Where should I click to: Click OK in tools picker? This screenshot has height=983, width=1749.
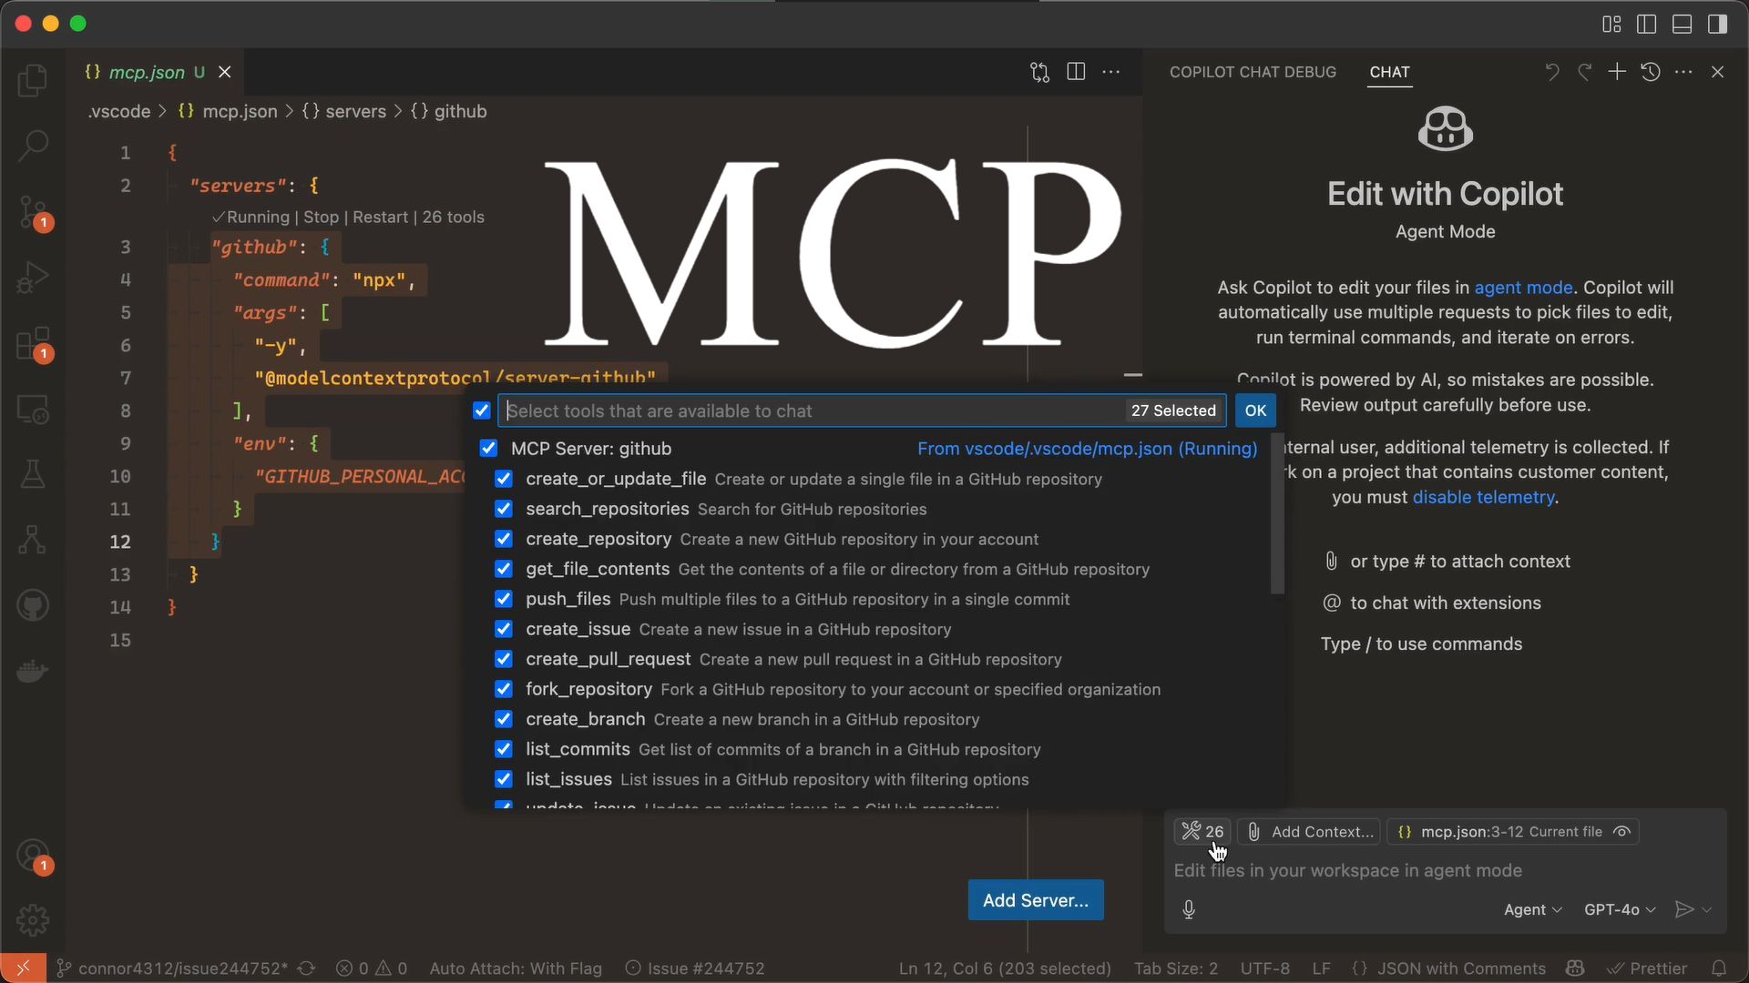point(1255,410)
